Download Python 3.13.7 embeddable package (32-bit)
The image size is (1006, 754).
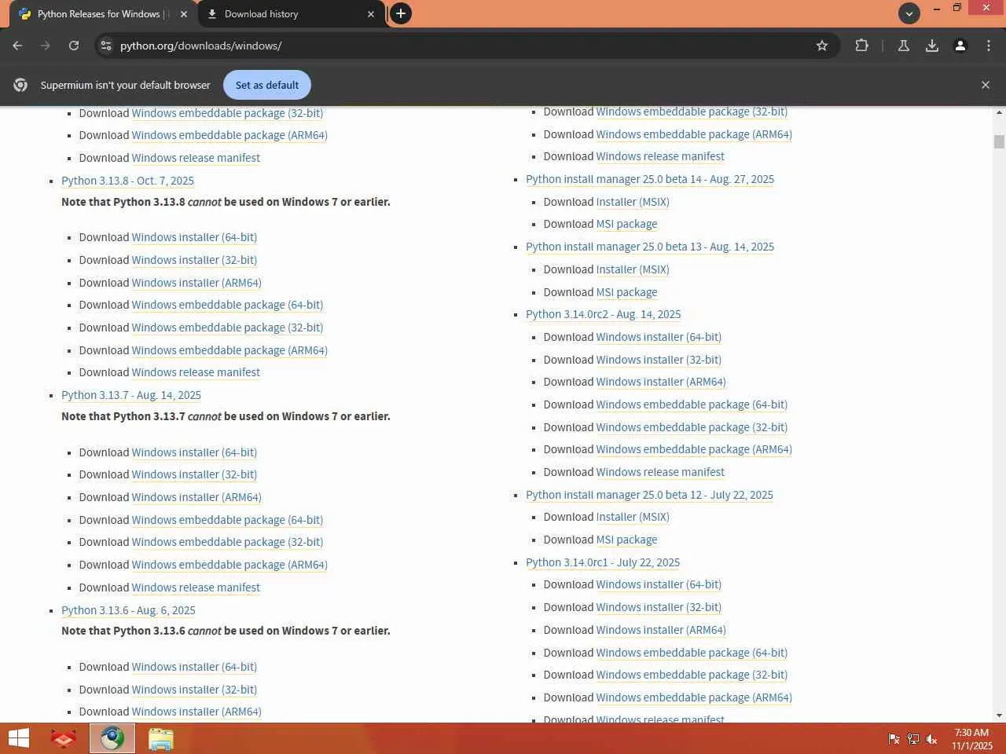point(227,542)
